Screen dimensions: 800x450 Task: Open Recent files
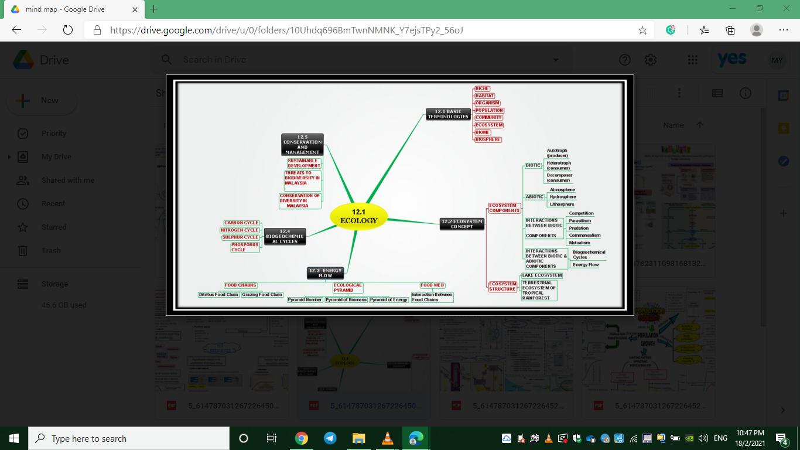tap(53, 204)
